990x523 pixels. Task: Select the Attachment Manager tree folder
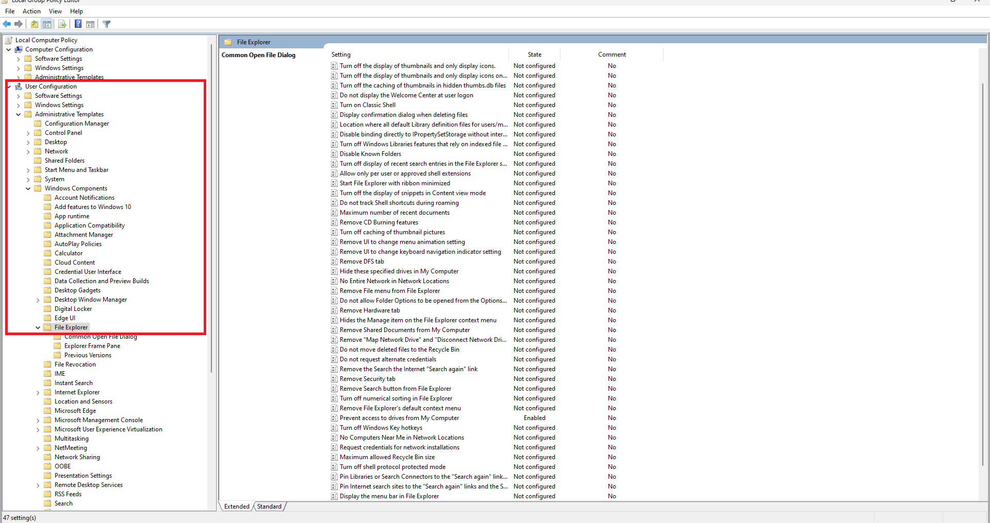click(84, 235)
